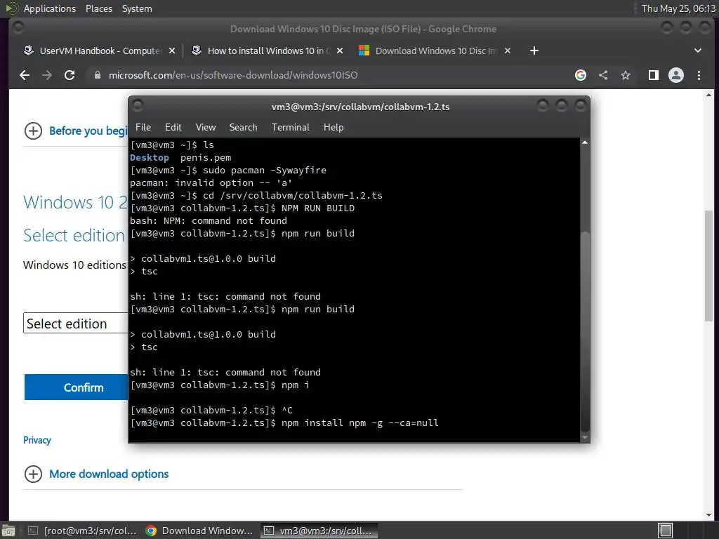The width and height of the screenshot is (719, 539).
Task: Open terminal File menu
Action: pos(143,127)
